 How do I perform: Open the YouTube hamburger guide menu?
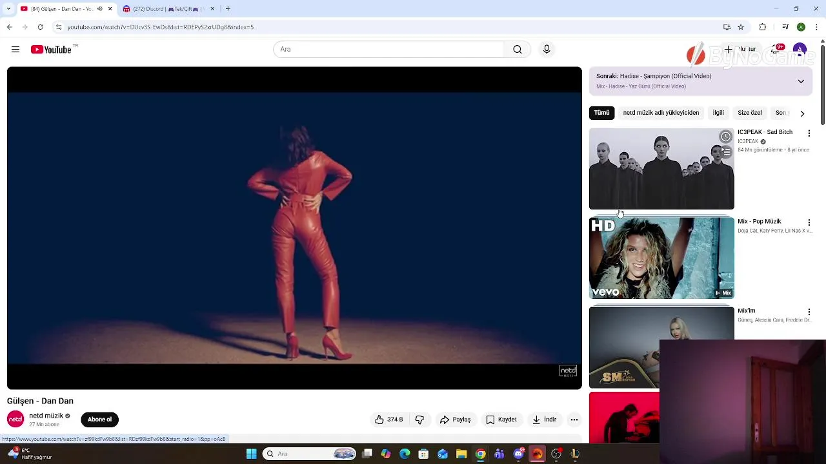coord(15,50)
